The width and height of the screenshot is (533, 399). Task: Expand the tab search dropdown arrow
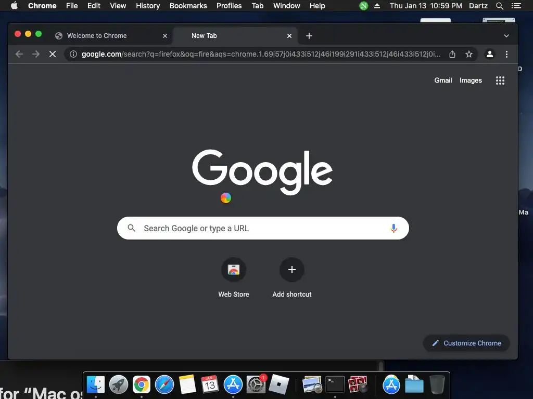coord(506,36)
